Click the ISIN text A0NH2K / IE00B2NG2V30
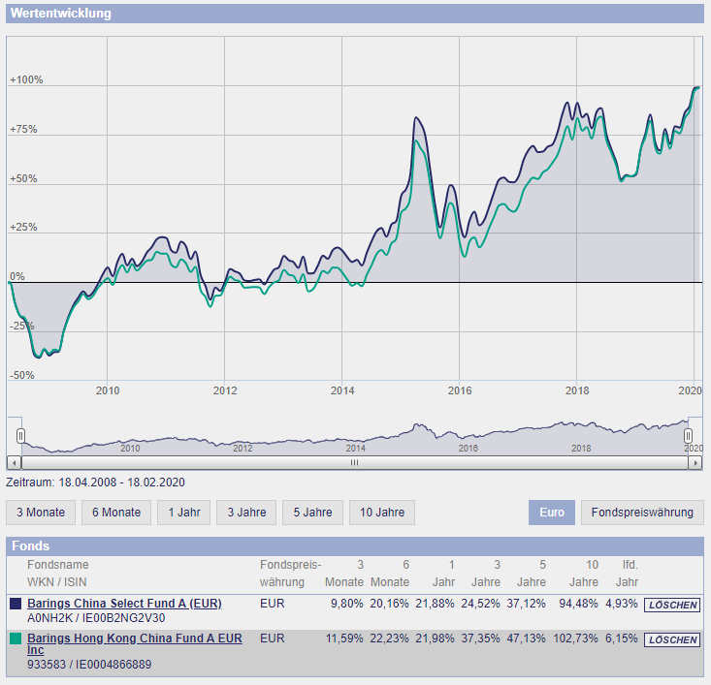Image resolution: width=711 pixels, height=685 pixels. point(96,618)
